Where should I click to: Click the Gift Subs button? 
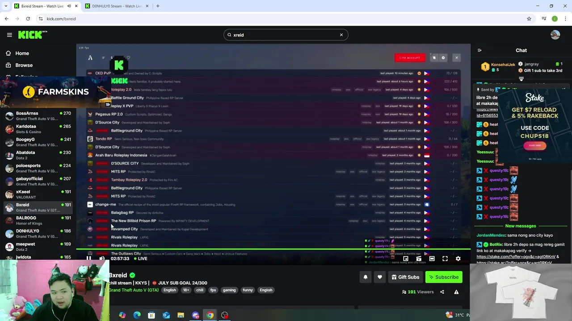click(405, 277)
